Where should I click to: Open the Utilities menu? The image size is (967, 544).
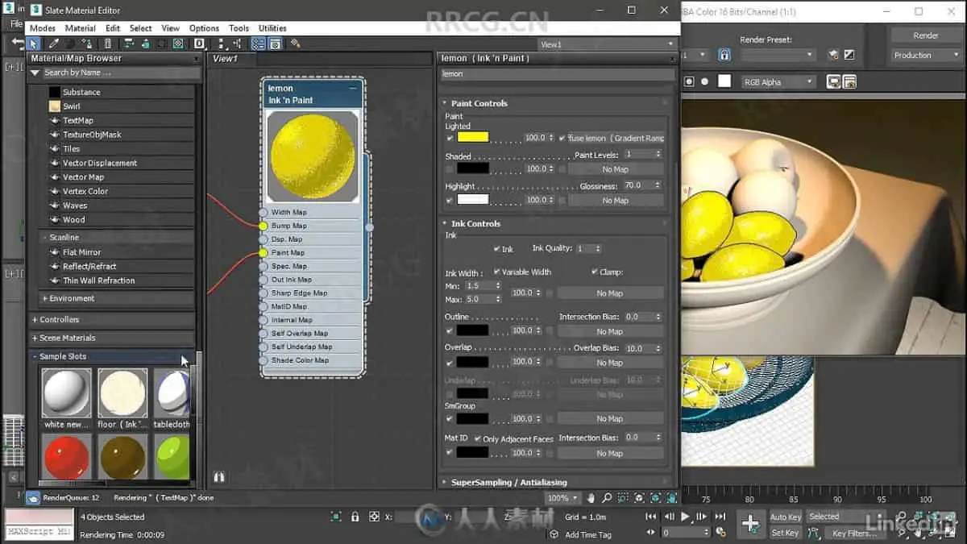[x=272, y=28]
